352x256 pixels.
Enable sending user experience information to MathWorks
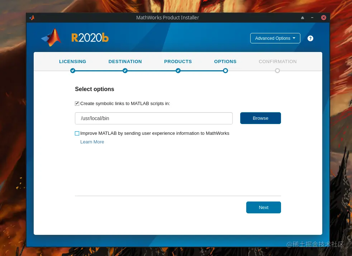coord(77,133)
